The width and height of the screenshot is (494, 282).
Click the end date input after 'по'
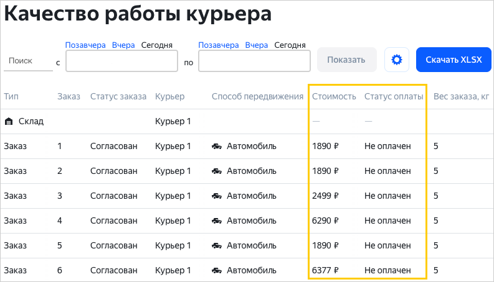254,61
